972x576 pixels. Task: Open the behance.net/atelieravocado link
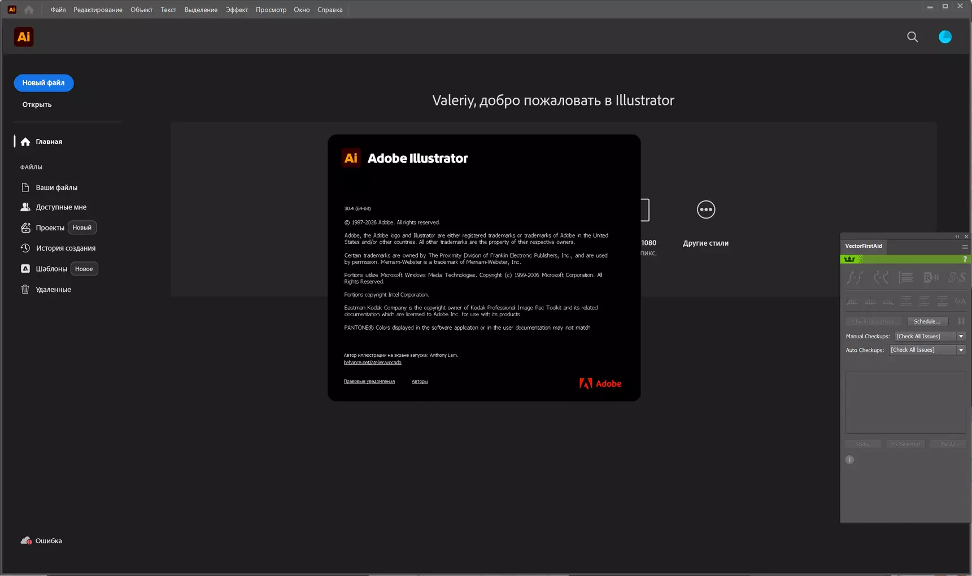[372, 362]
